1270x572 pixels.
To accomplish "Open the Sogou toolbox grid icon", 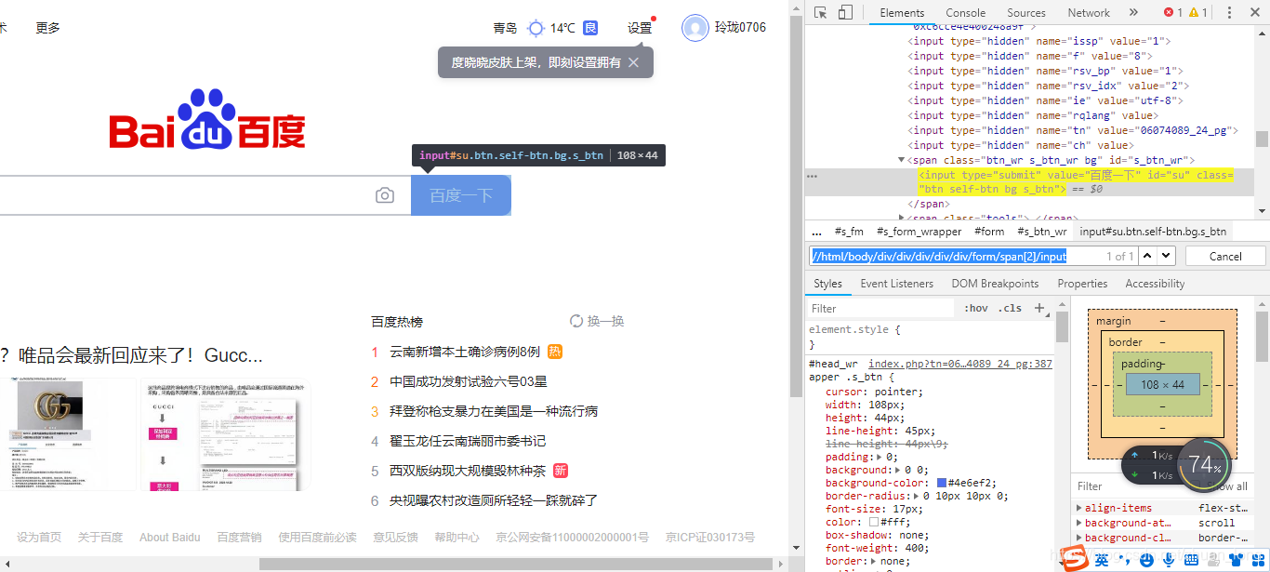I will [x=1258, y=559].
